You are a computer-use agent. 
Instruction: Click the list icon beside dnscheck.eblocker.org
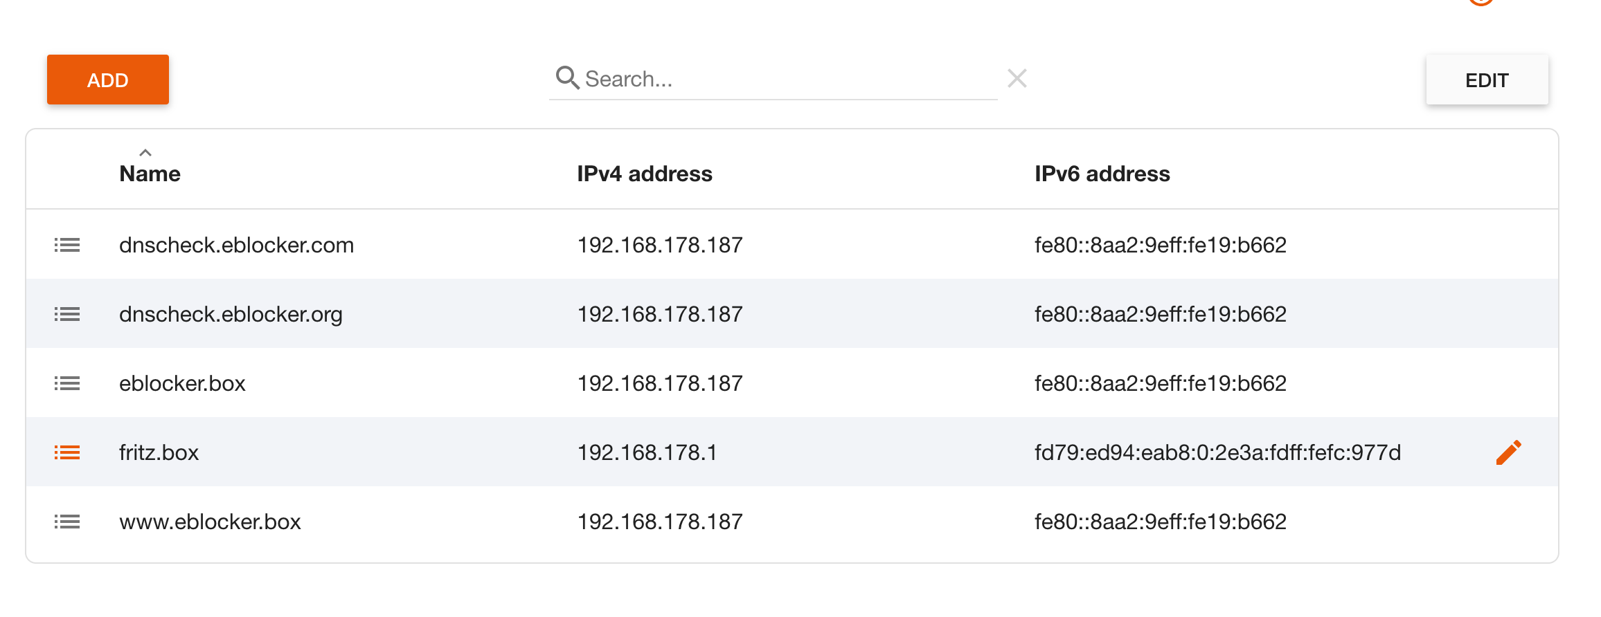coord(67,314)
